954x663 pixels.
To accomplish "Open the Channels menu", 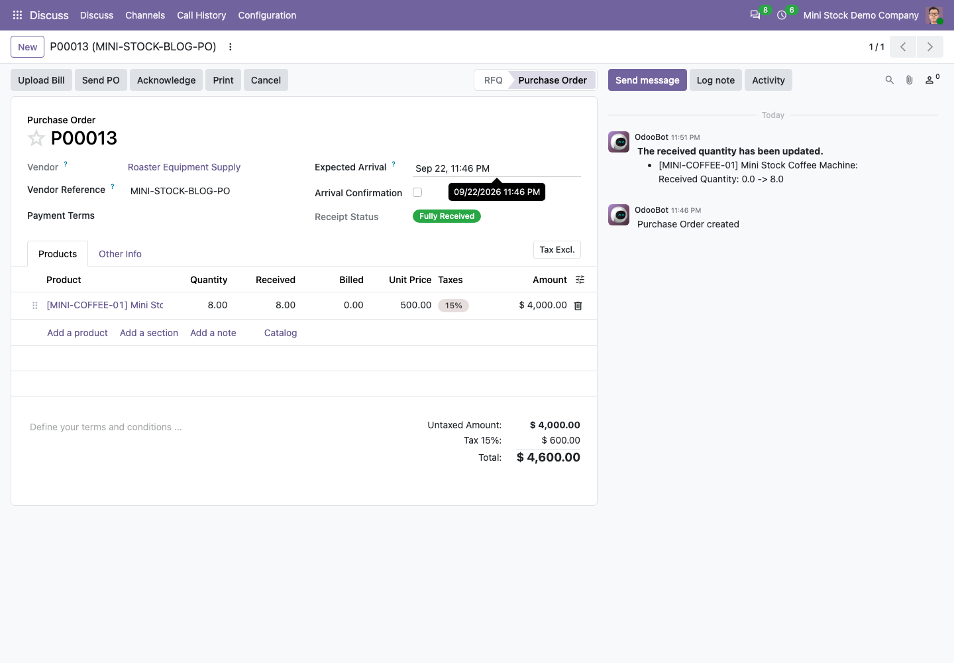I will pos(145,15).
